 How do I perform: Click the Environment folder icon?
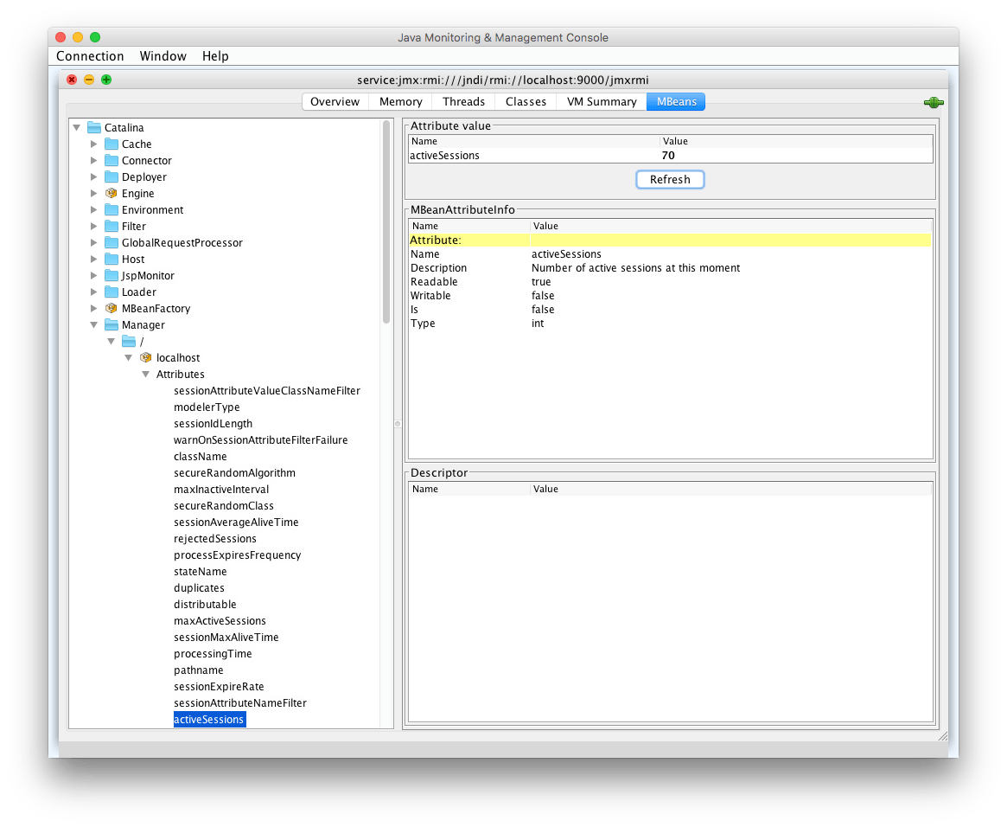(x=112, y=209)
